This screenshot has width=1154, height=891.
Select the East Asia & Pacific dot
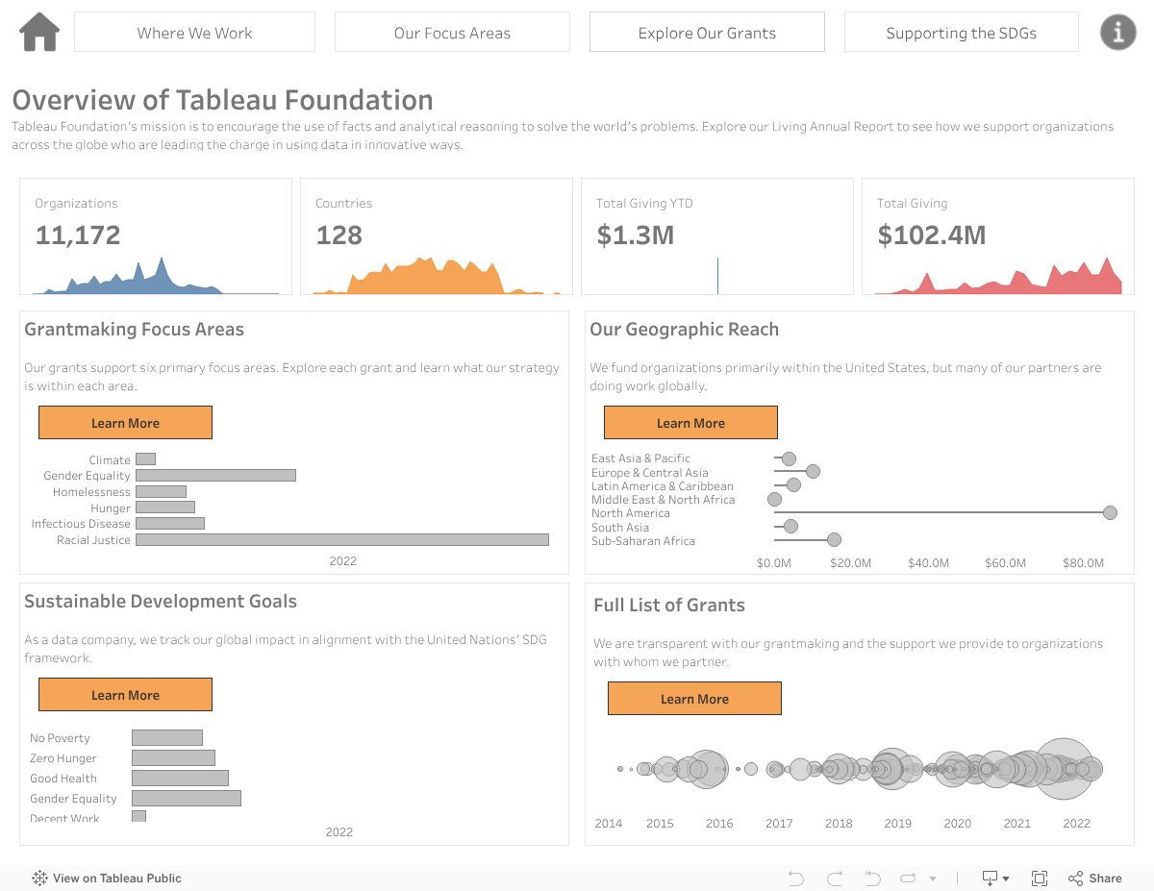789,458
